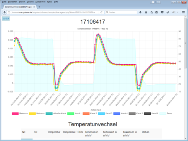Image resolution: width=188 pixels, height=141 pixels.
Task: Toggle Kanal 2 series in legend
Action: click(90, 114)
